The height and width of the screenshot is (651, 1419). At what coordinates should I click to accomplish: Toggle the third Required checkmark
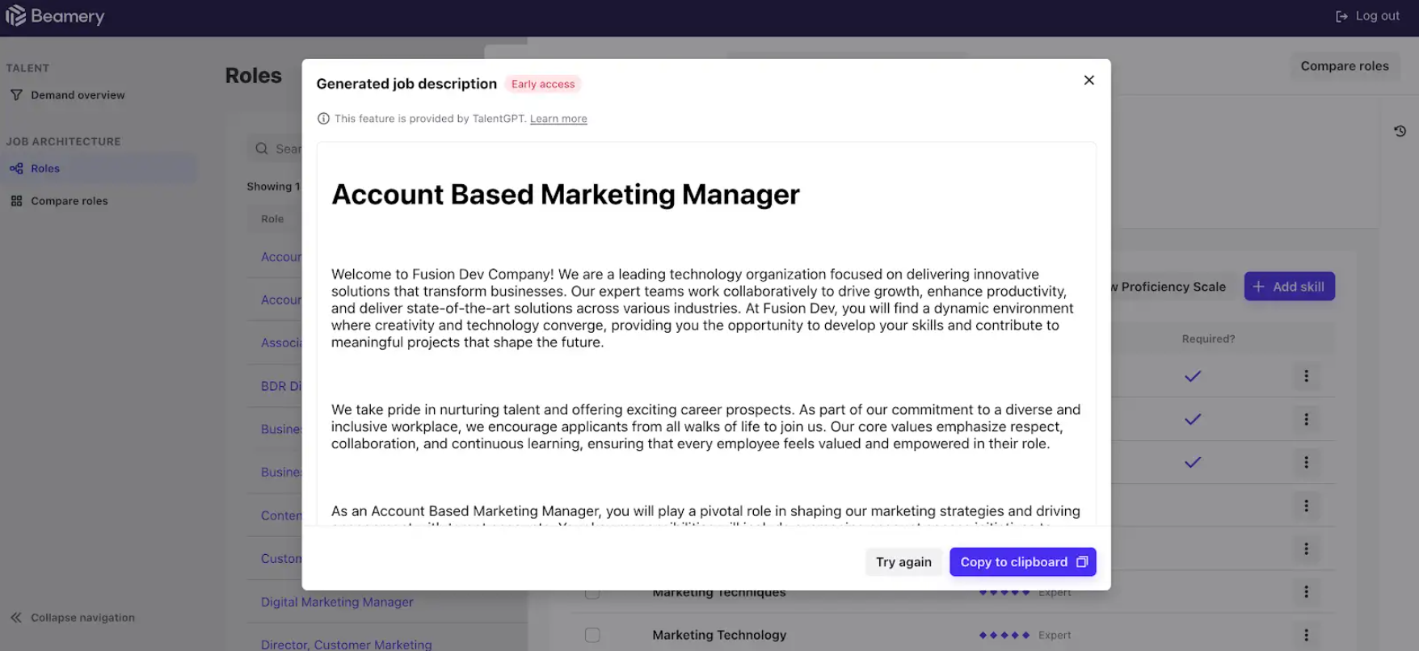tap(1193, 463)
